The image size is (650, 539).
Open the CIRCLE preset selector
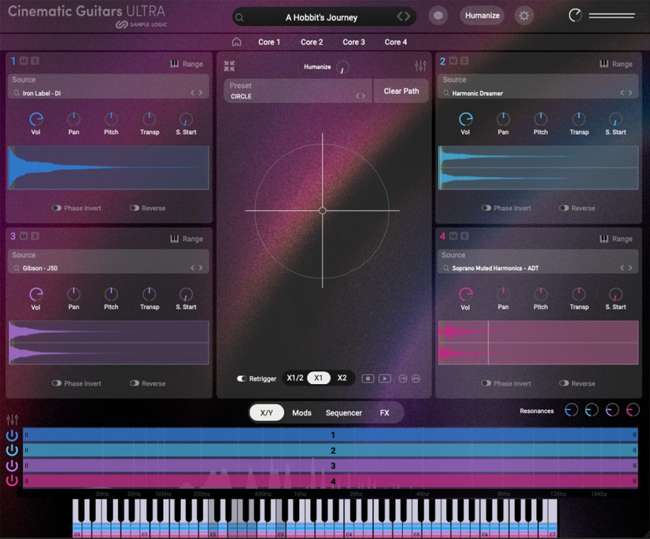(297, 96)
